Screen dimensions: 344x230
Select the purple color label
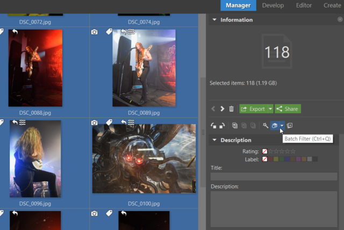(x=298, y=159)
